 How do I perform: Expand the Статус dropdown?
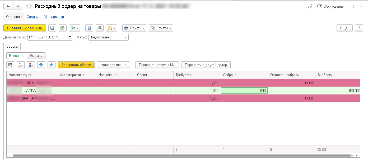(126, 37)
